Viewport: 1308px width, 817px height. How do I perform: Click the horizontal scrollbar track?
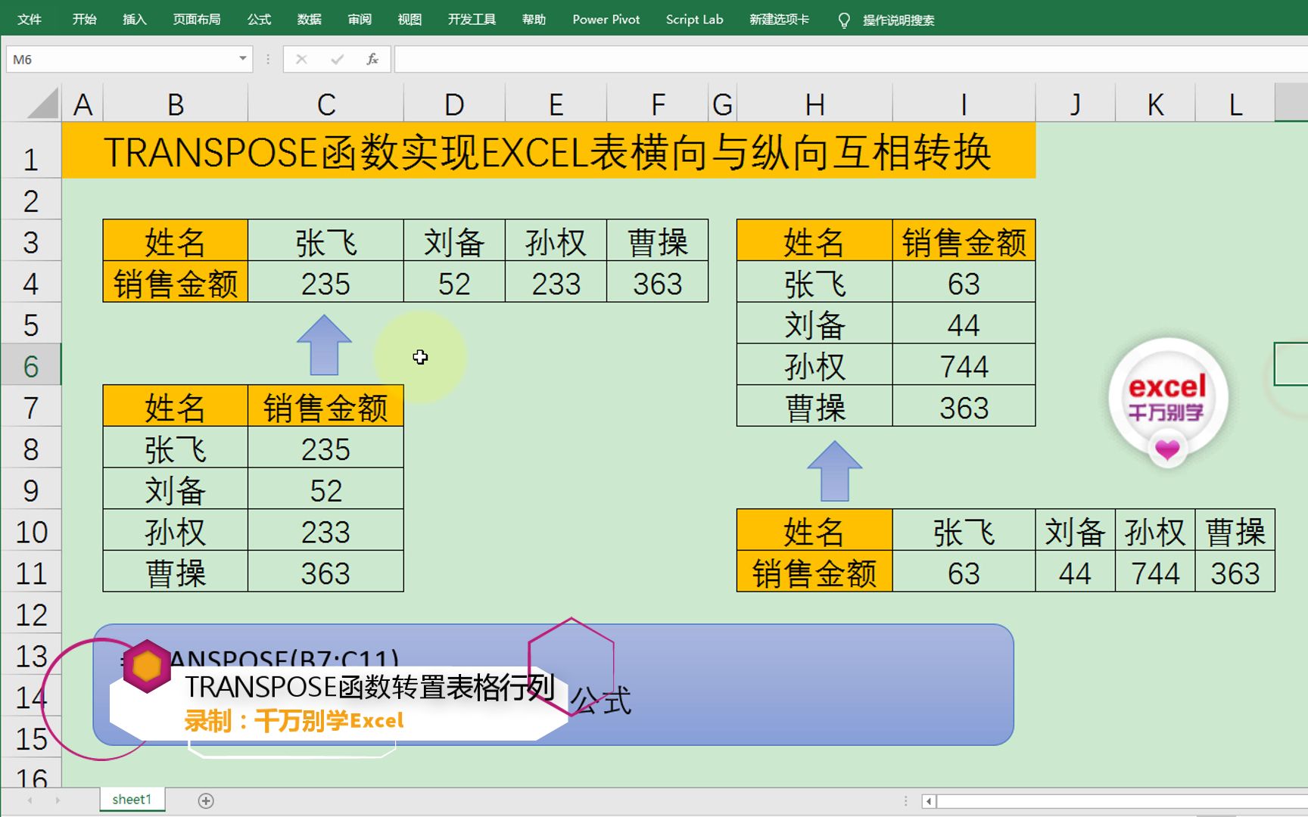(x=1122, y=801)
